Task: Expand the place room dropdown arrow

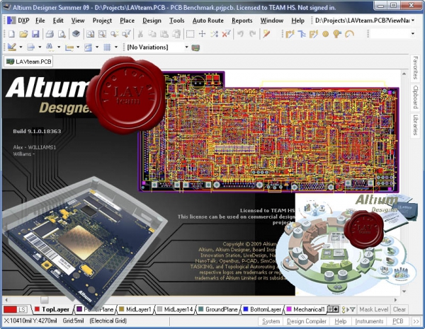Action: [x=97, y=47]
